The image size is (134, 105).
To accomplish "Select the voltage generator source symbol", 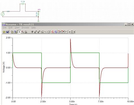I will coord(3,14).
